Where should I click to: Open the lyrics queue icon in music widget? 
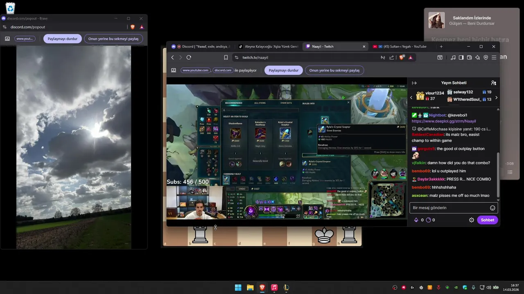click(510, 172)
